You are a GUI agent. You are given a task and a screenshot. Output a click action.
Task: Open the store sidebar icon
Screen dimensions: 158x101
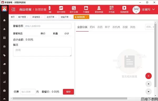point(4,47)
